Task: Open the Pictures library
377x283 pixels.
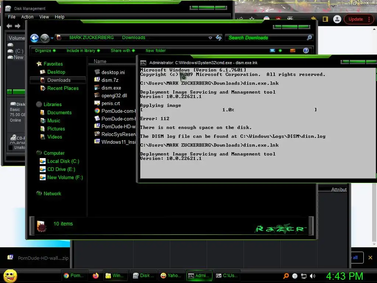Action: click(56, 129)
